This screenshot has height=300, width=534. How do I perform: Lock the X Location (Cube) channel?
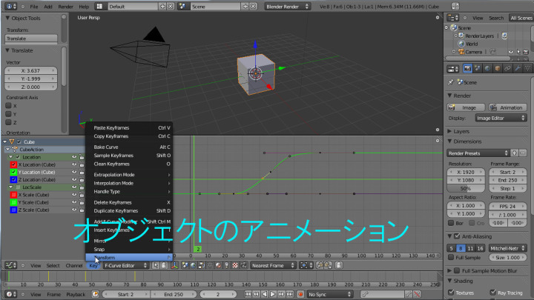click(x=82, y=164)
